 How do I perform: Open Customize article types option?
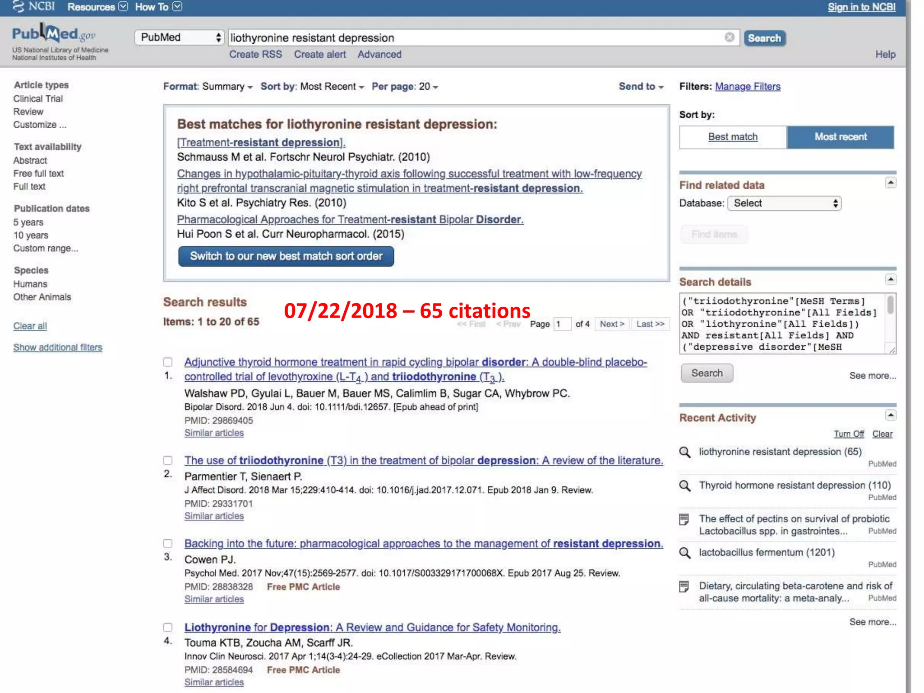(40, 125)
